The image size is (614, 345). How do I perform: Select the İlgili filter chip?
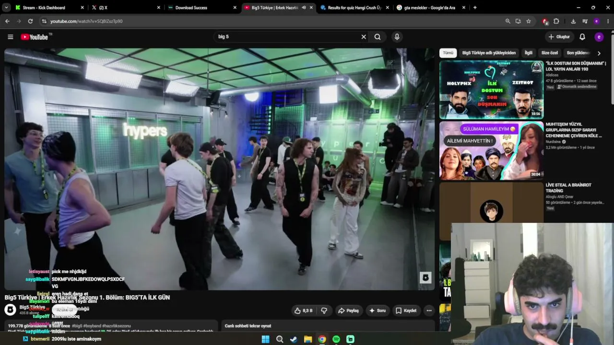(529, 53)
